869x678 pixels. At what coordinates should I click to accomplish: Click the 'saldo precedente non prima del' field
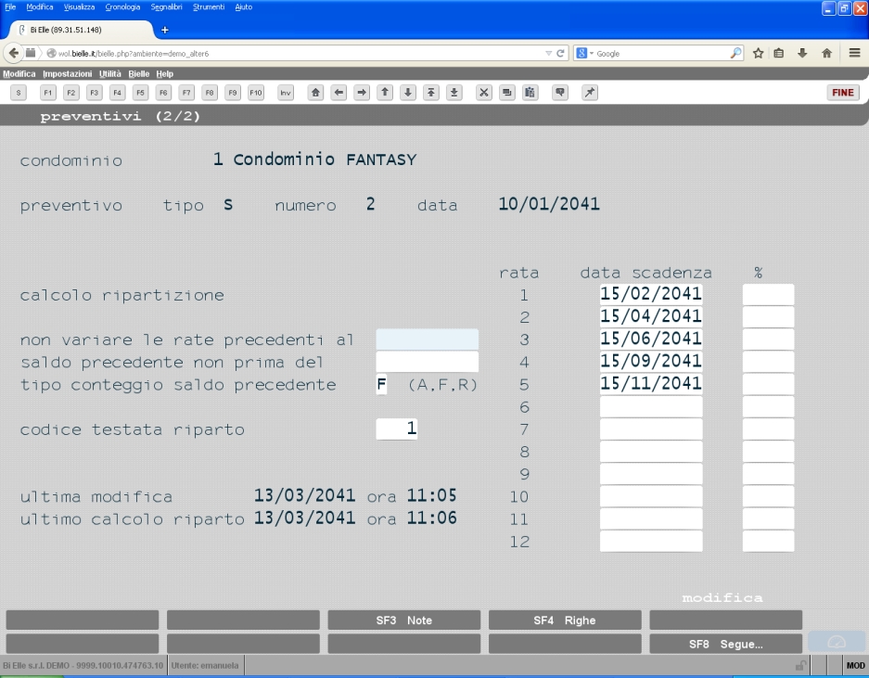(428, 362)
